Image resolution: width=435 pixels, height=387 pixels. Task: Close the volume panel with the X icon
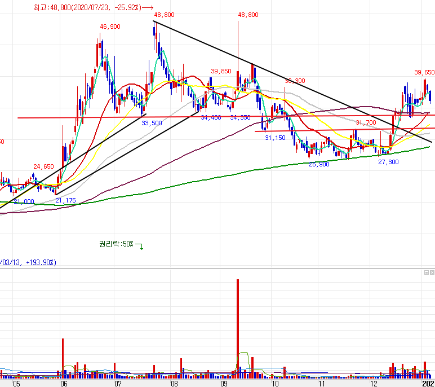point(432,272)
